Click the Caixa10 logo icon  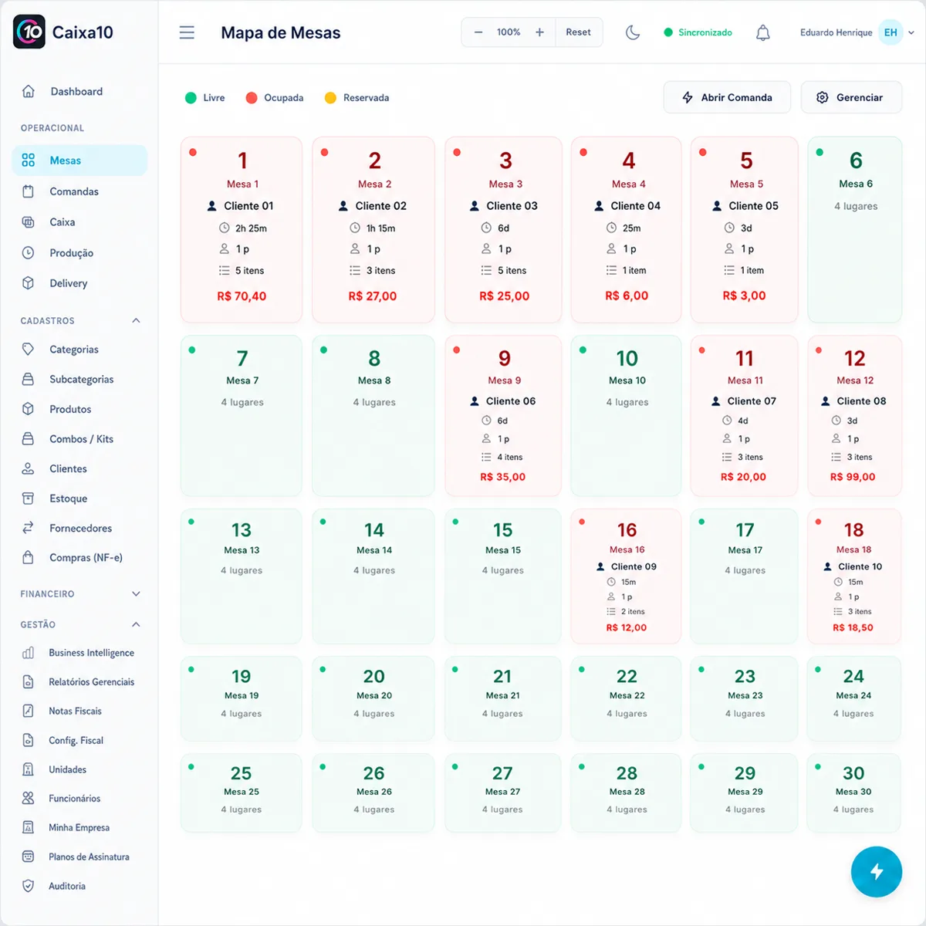click(29, 32)
